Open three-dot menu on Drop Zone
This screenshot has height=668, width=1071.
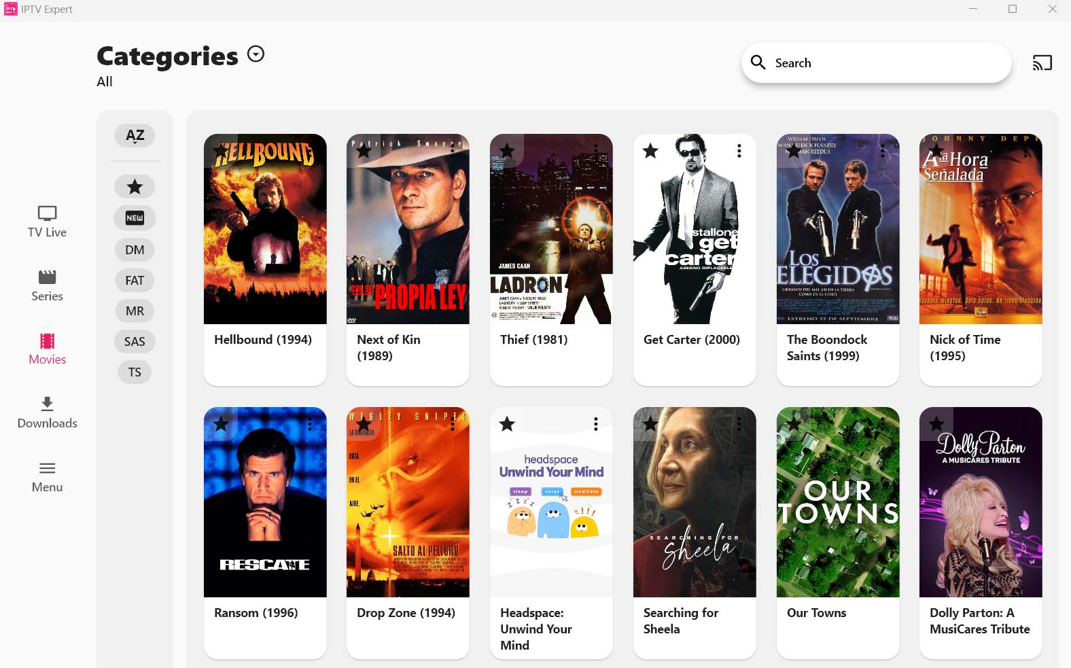click(x=453, y=424)
